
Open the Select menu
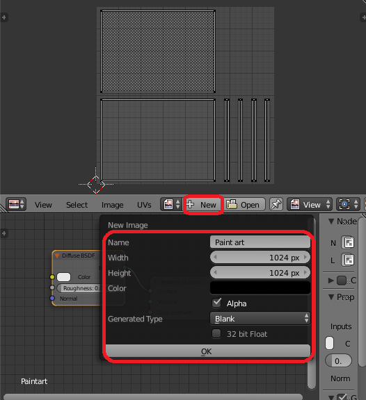(x=77, y=205)
